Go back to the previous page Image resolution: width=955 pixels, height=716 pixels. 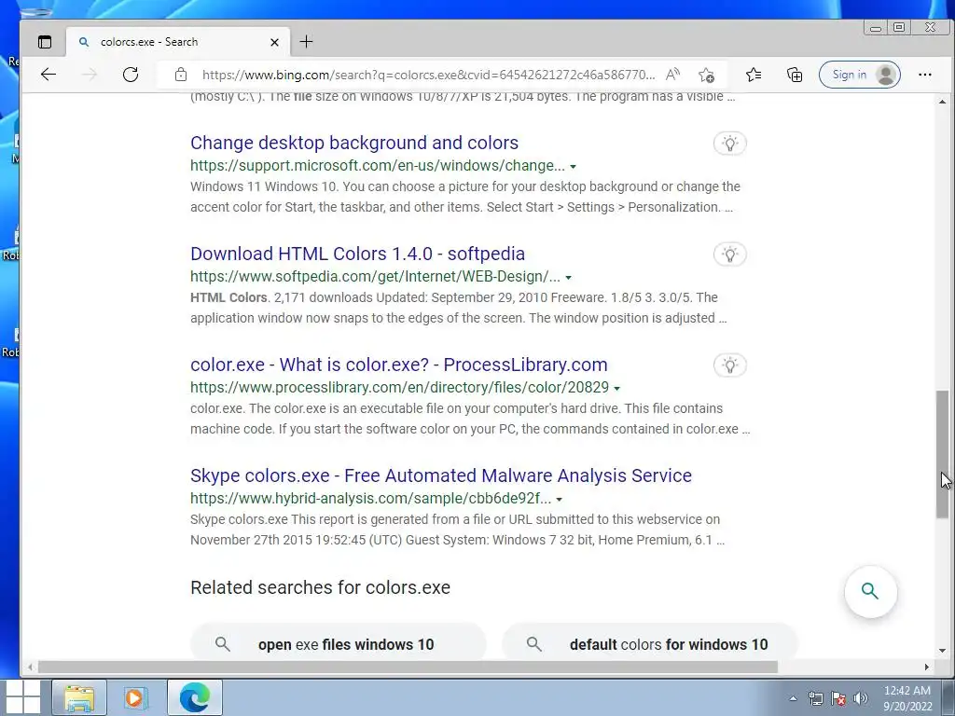[x=48, y=75]
